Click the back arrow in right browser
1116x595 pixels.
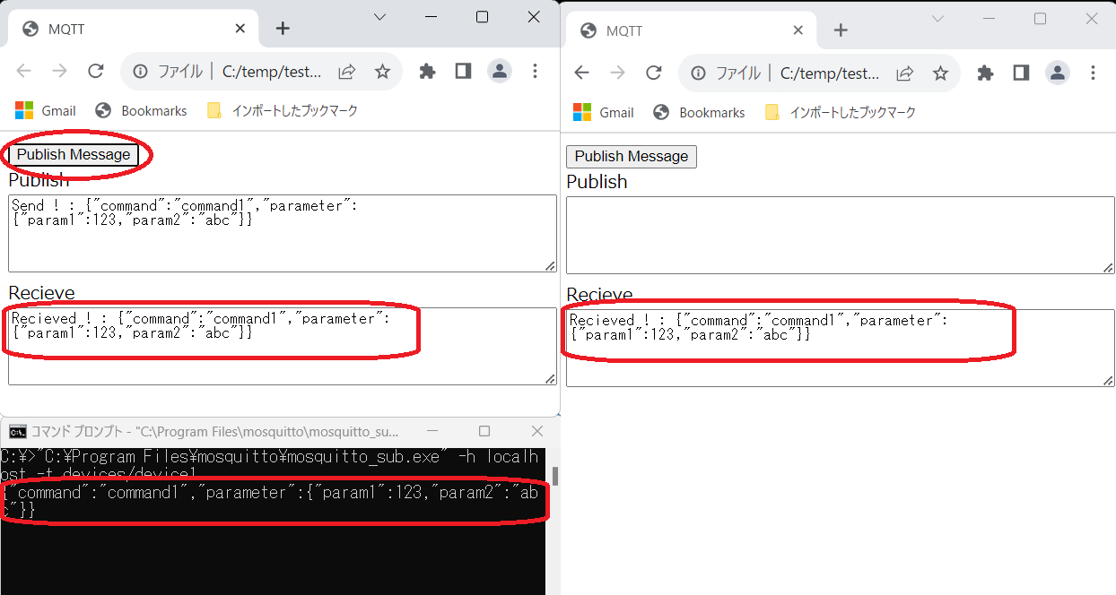pyautogui.click(x=582, y=73)
